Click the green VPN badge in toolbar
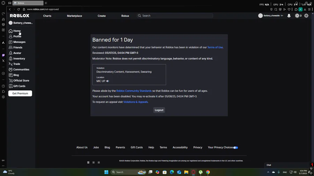The width and height of the screenshot is (314, 176). tap(300, 9)
